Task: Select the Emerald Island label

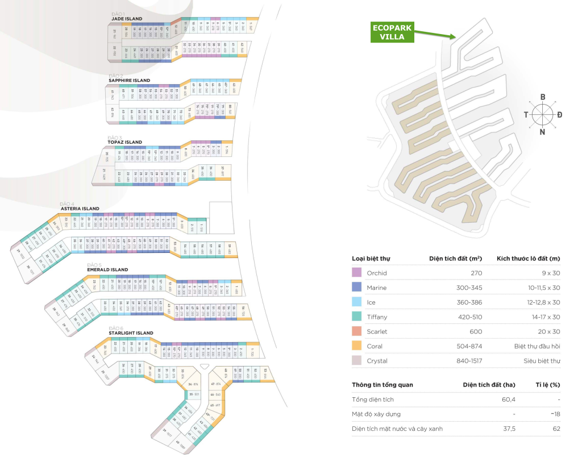Action: click(108, 269)
